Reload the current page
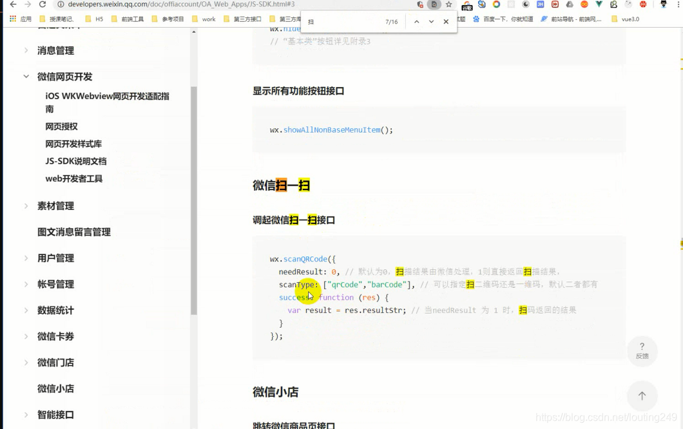The image size is (683, 429). click(x=43, y=3)
